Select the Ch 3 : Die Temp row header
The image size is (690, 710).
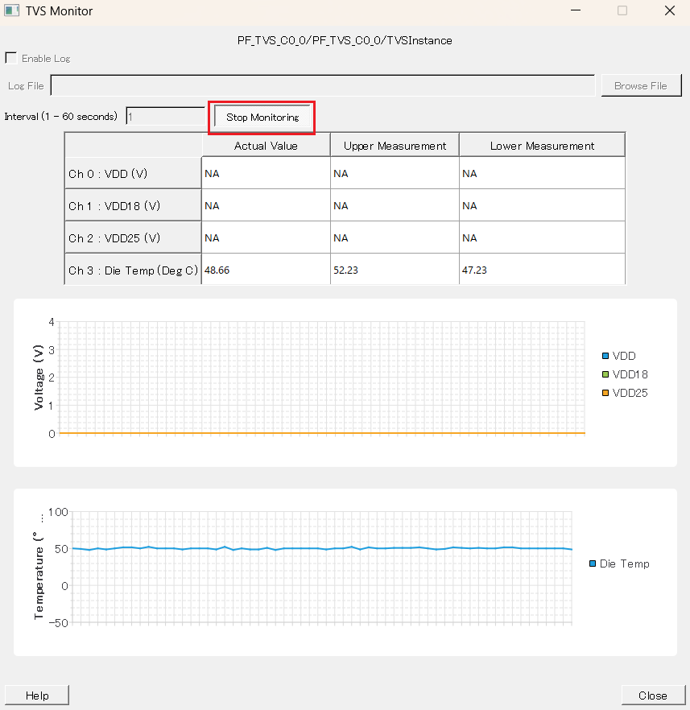point(133,270)
